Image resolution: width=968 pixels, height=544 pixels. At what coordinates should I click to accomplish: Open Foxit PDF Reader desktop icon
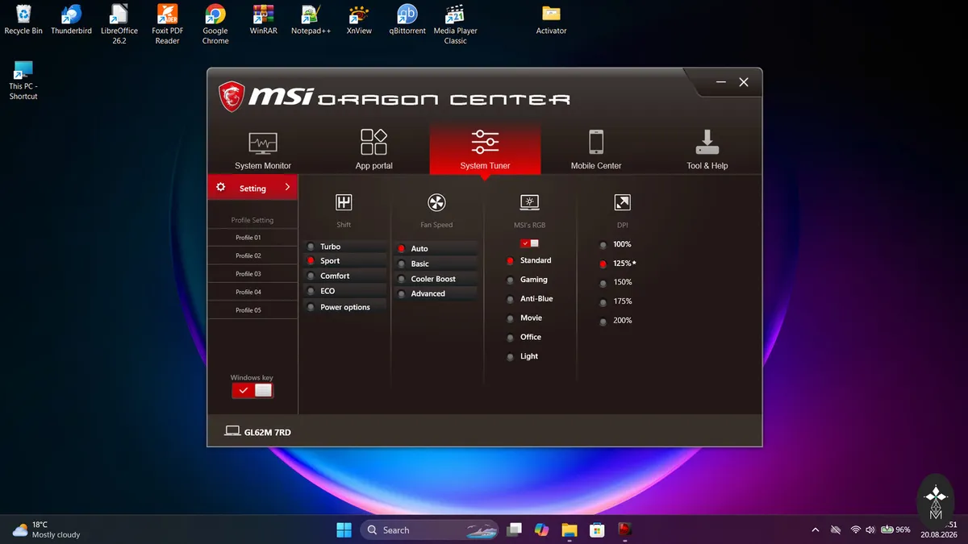pyautogui.click(x=167, y=24)
